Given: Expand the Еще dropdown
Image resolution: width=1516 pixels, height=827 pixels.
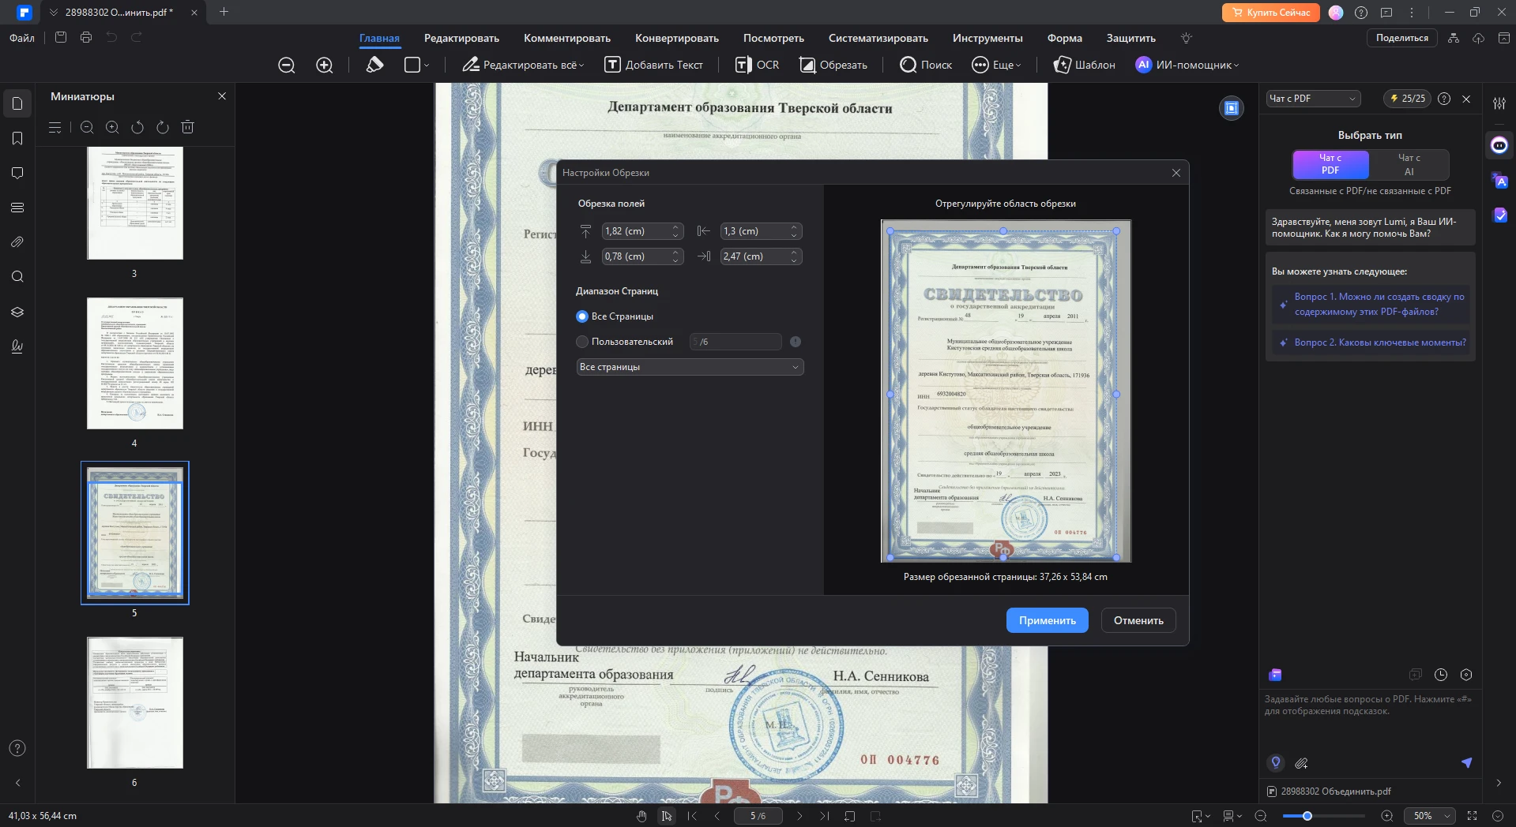Looking at the screenshot, I should (x=1018, y=65).
